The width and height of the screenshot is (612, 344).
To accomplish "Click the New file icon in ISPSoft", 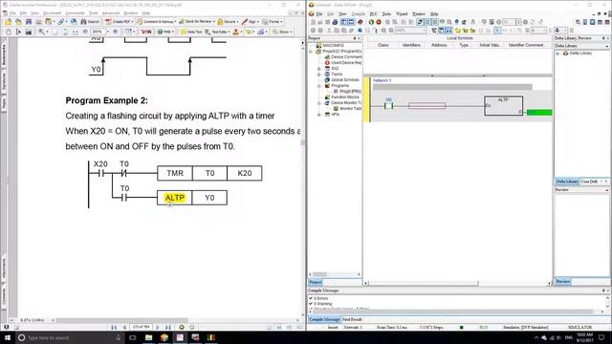I will click(313, 22).
